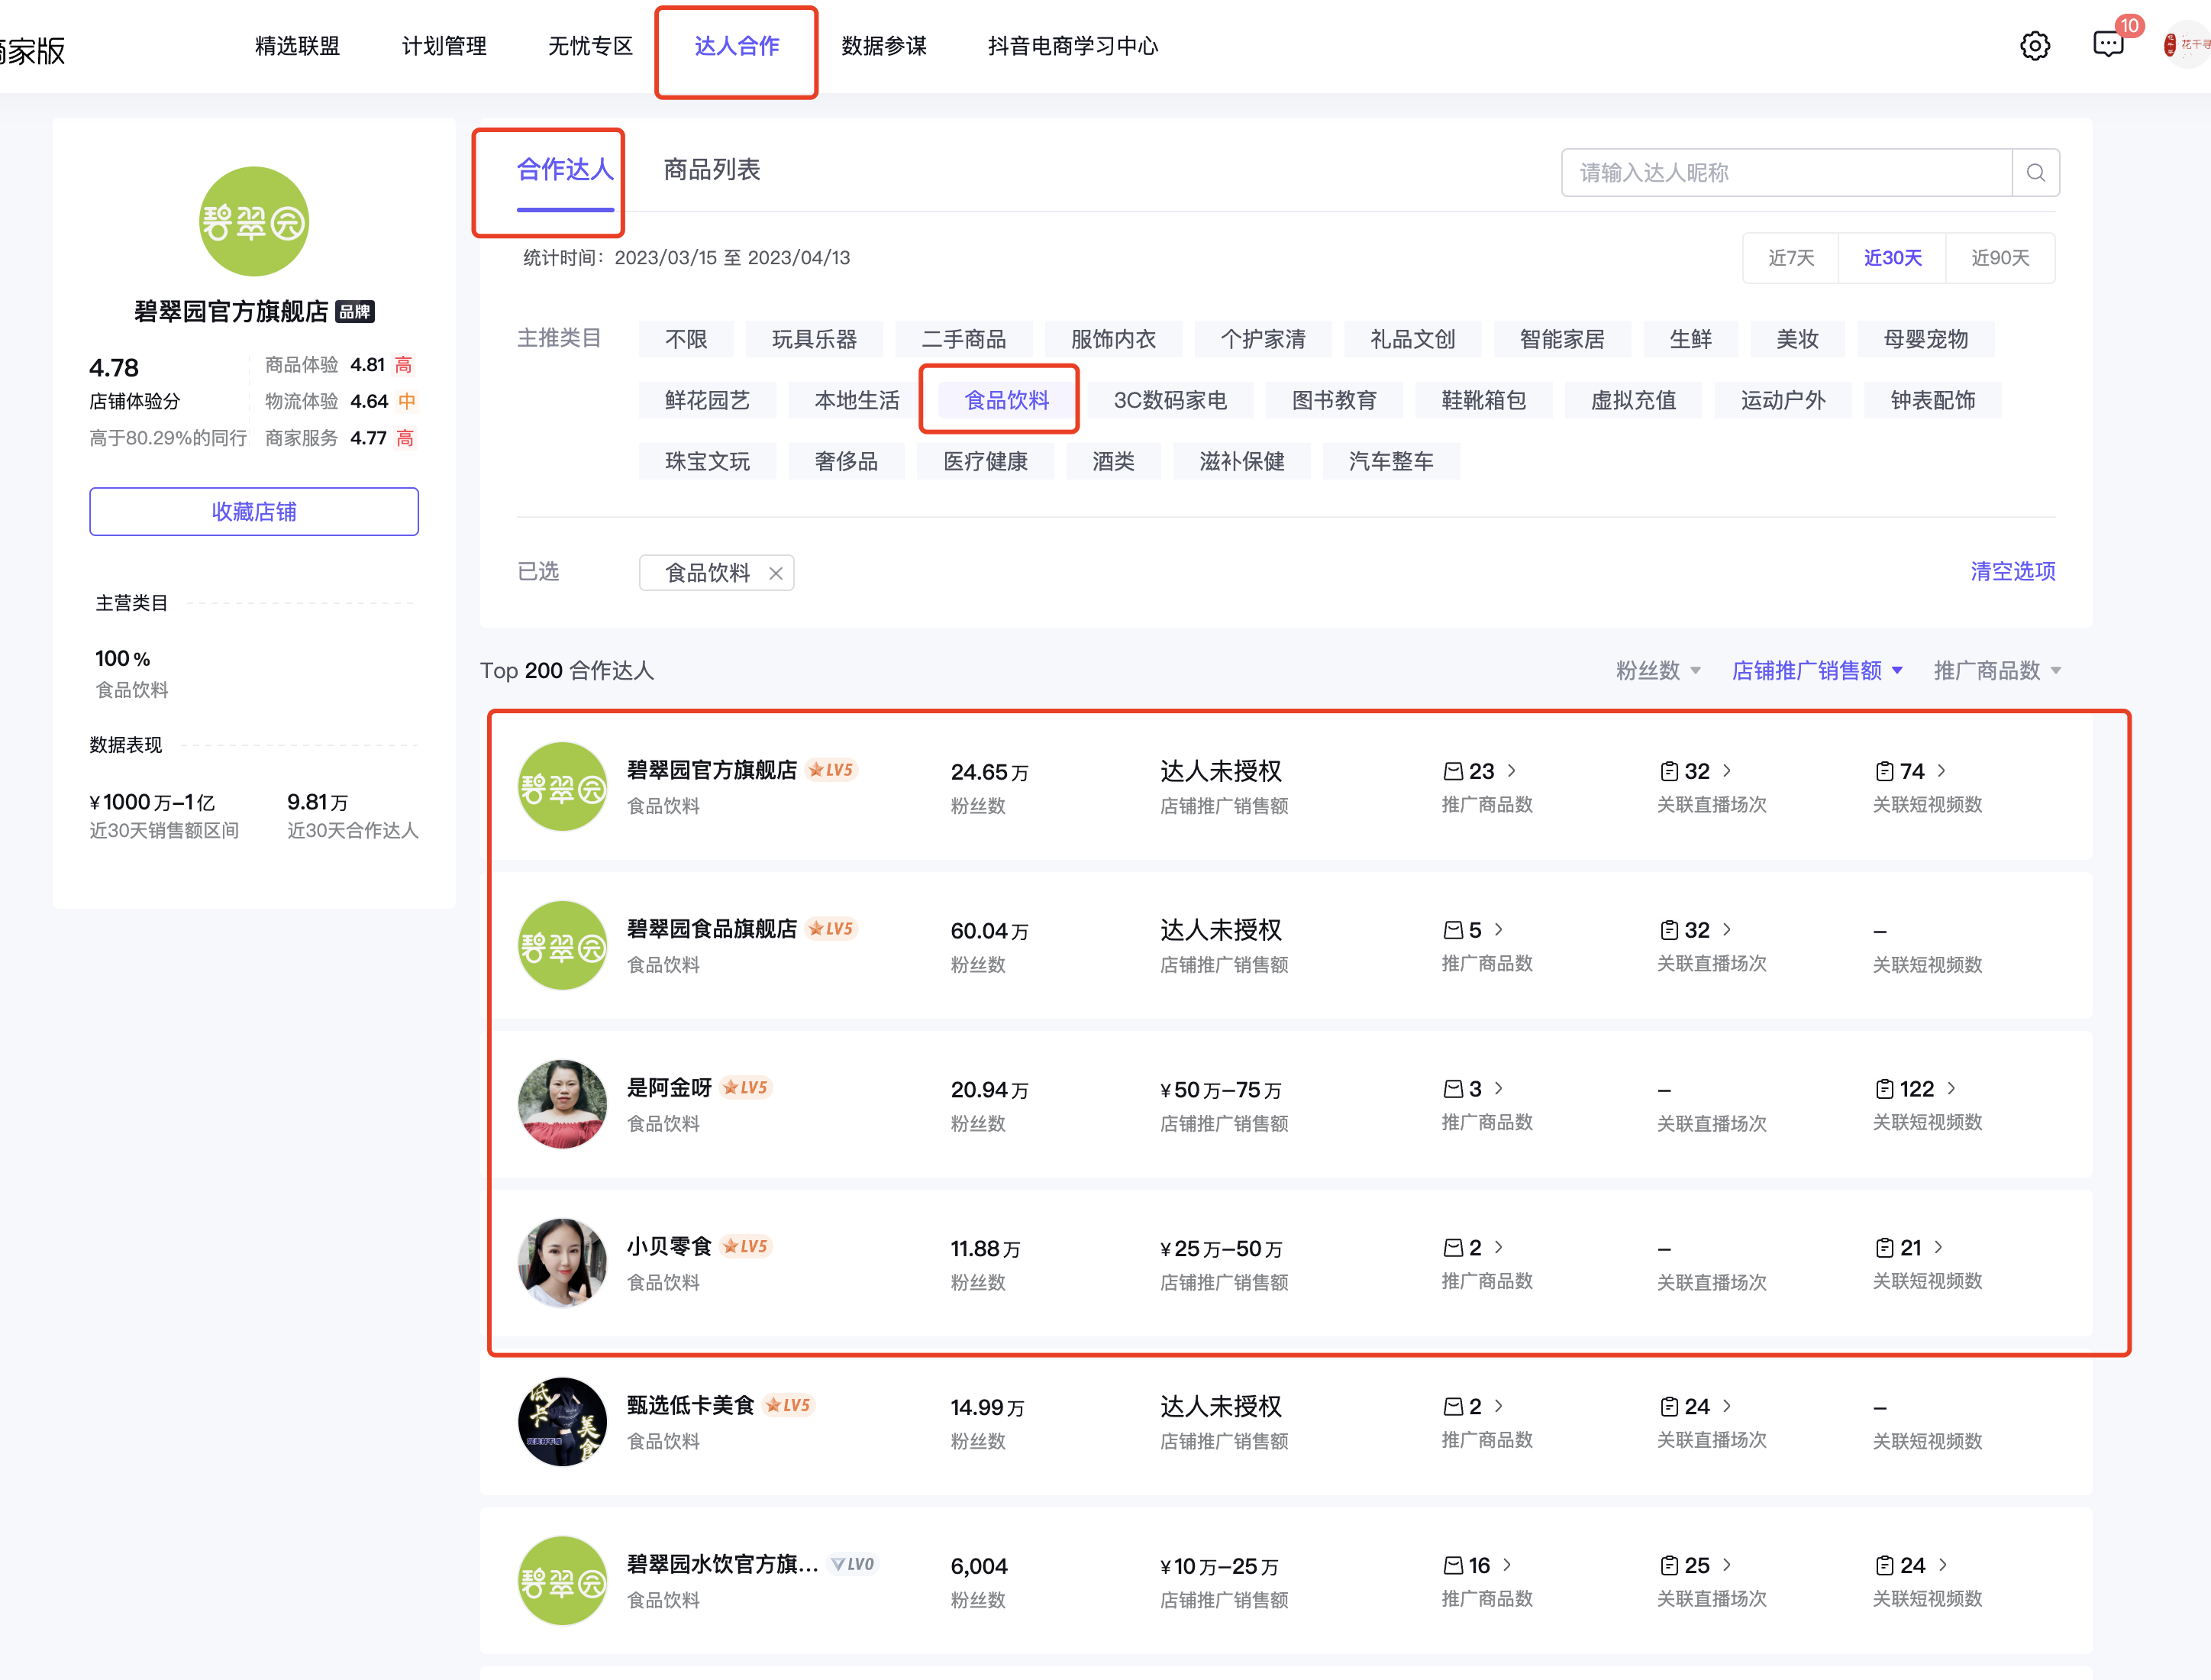Open 数据参谋 top menu
2211x1680 pixels.
(883, 46)
